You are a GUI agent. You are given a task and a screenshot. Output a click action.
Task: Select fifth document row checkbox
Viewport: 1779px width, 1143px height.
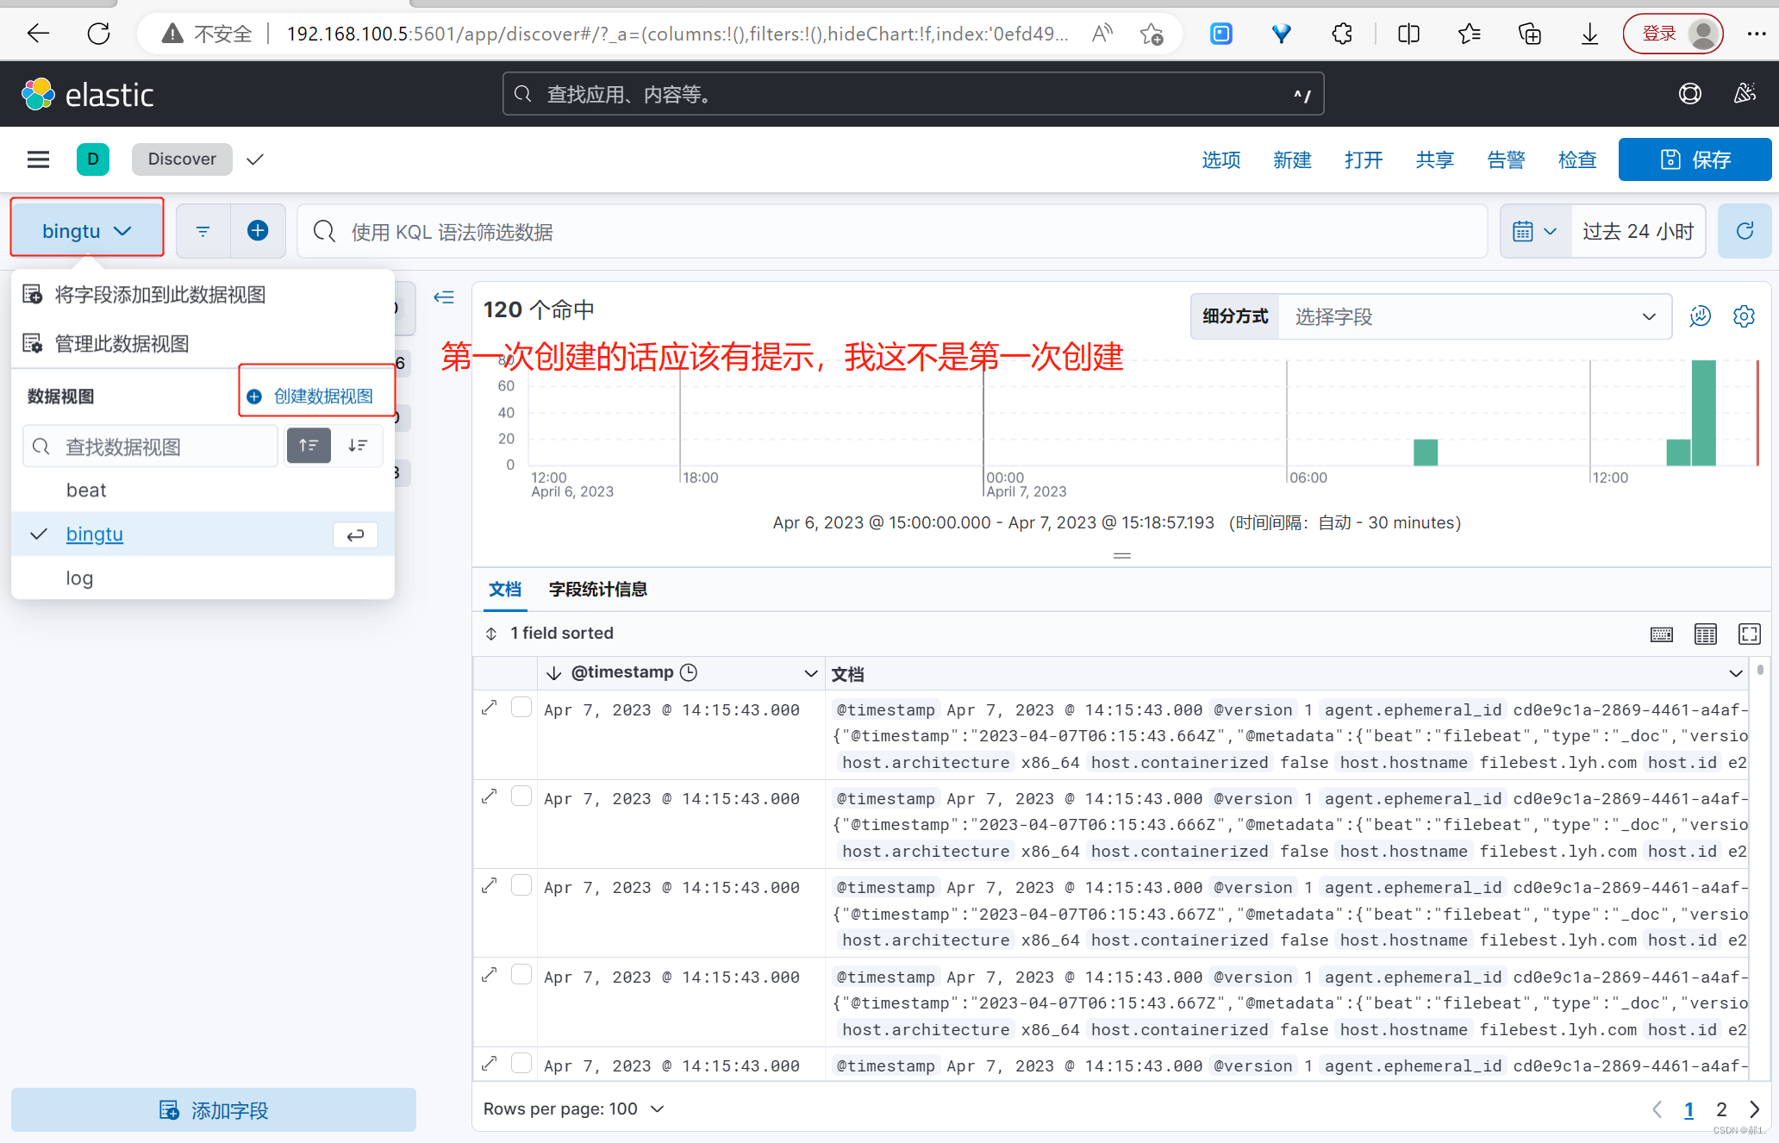pos(521,1064)
